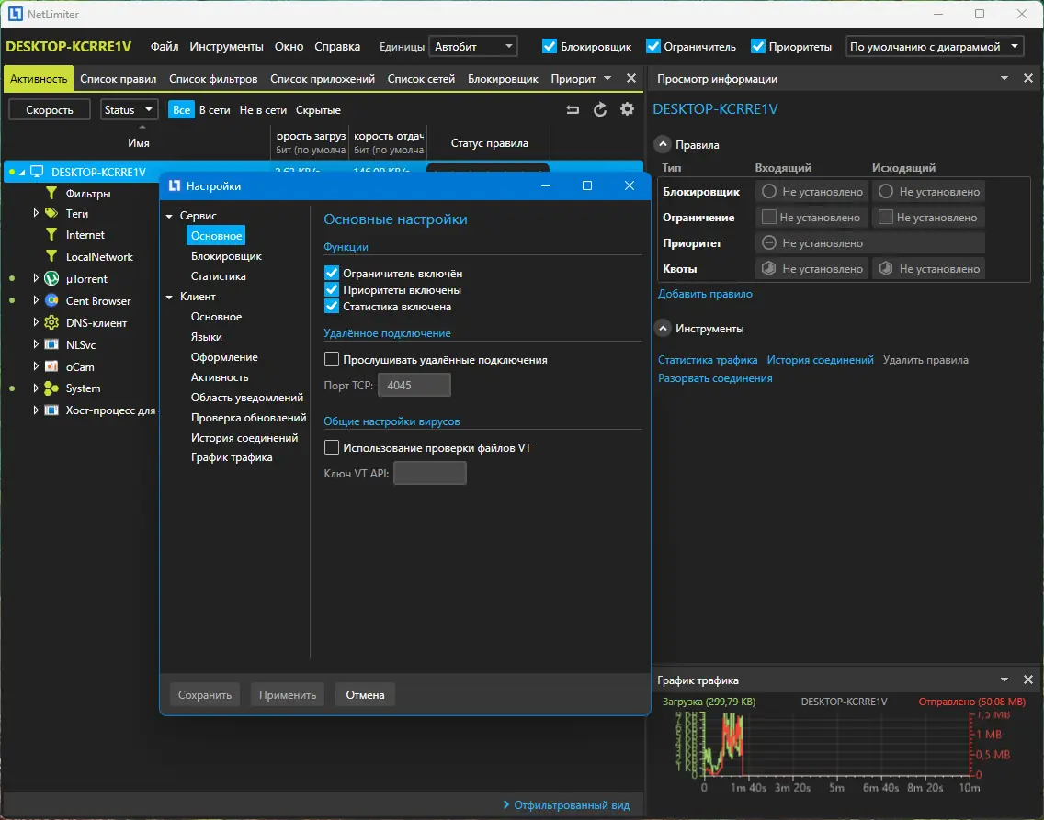Click the refresh icon in Activity toolbar
Screen dimensions: 1044x820
600,110
